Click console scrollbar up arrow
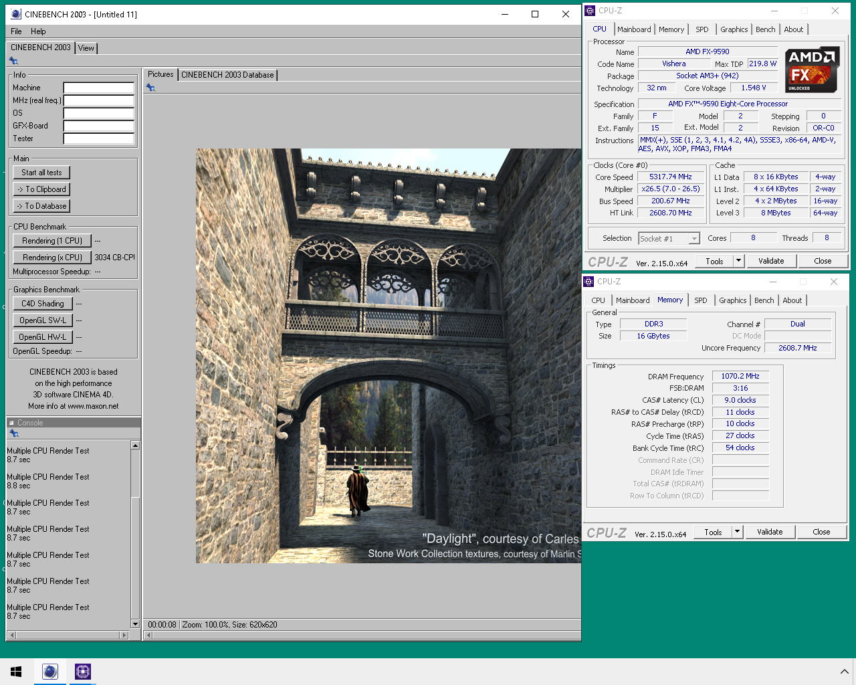 click(x=136, y=445)
